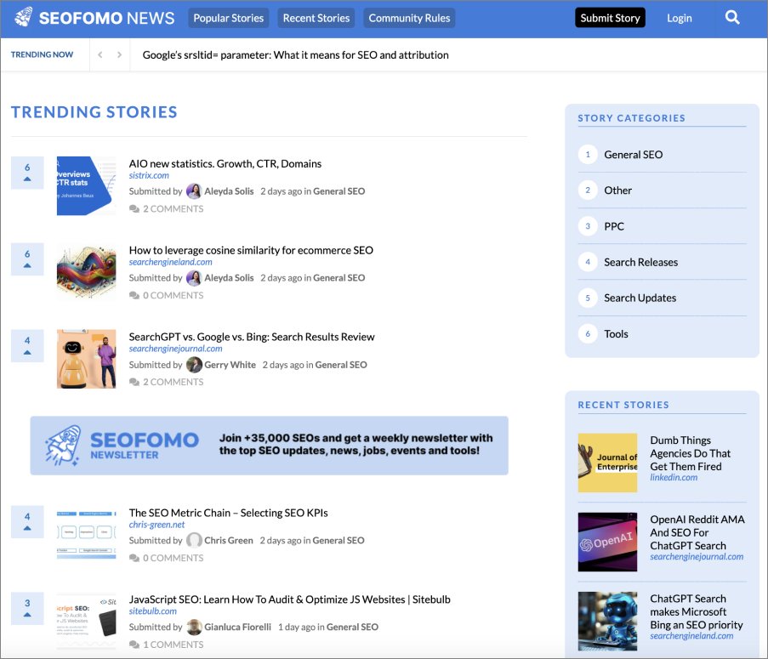Visit the sistrix.com source link
Image resolution: width=768 pixels, height=659 pixels.
tap(149, 175)
